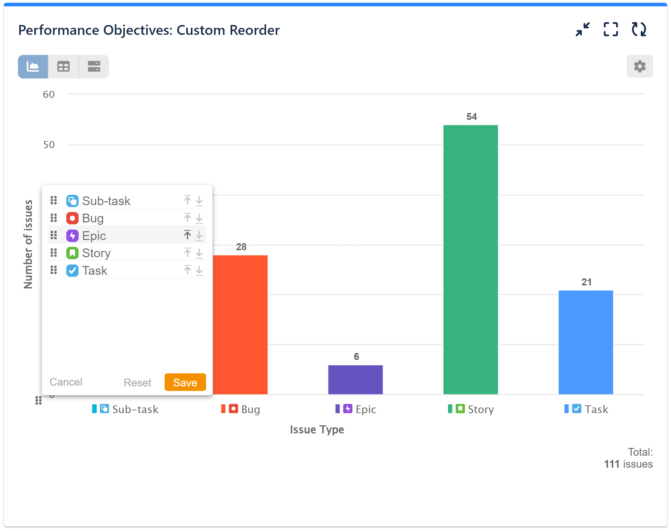Screen dimensions: 671x531
Task: Move Bug down in the order
Action: (199, 218)
